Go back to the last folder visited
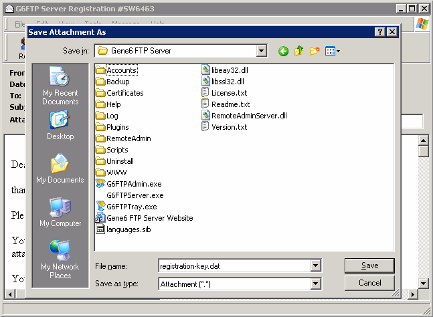 pyautogui.click(x=283, y=51)
